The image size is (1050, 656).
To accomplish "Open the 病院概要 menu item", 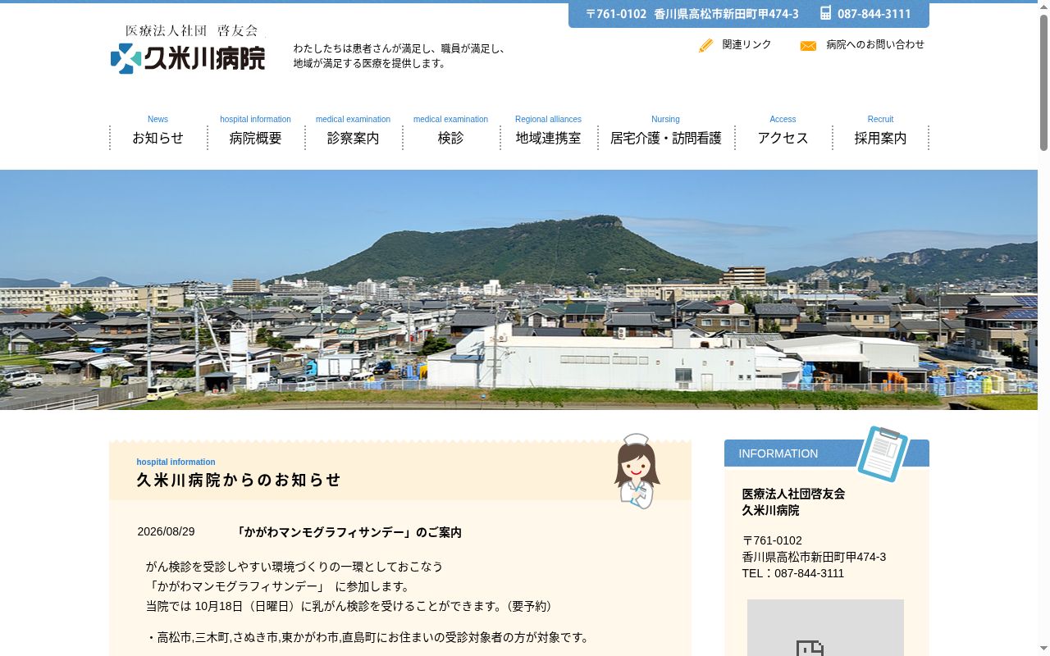I will 255,132.
